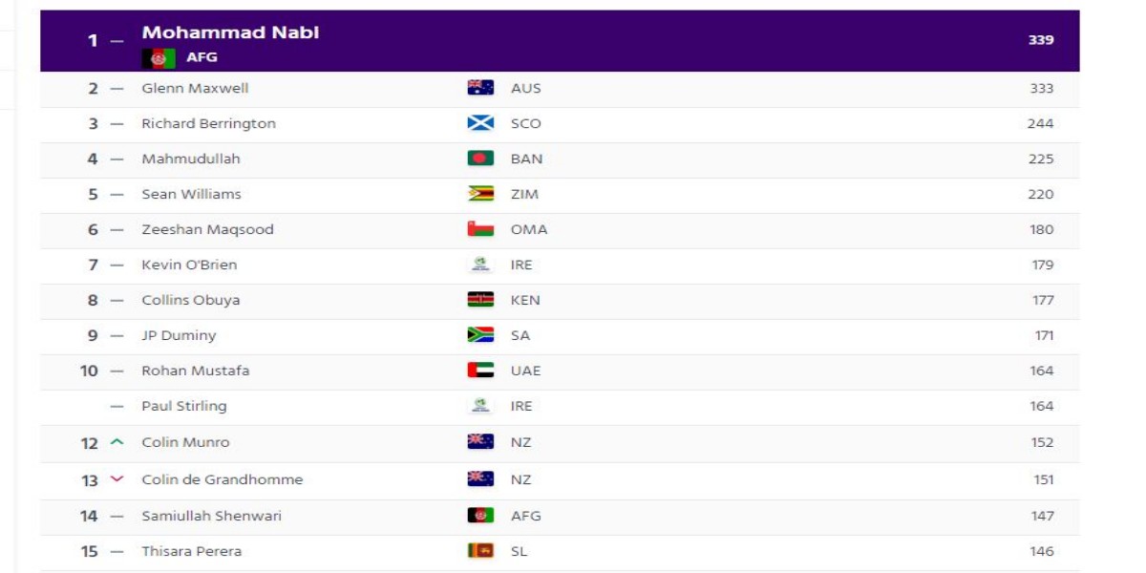Click the Zimbabwe flag for Sean Williams

click(480, 194)
